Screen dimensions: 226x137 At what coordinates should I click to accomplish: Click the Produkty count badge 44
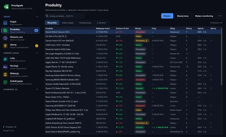tap(36, 30)
